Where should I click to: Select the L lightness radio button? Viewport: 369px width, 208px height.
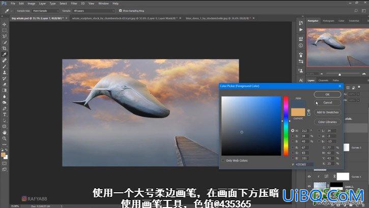click(x=319, y=130)
